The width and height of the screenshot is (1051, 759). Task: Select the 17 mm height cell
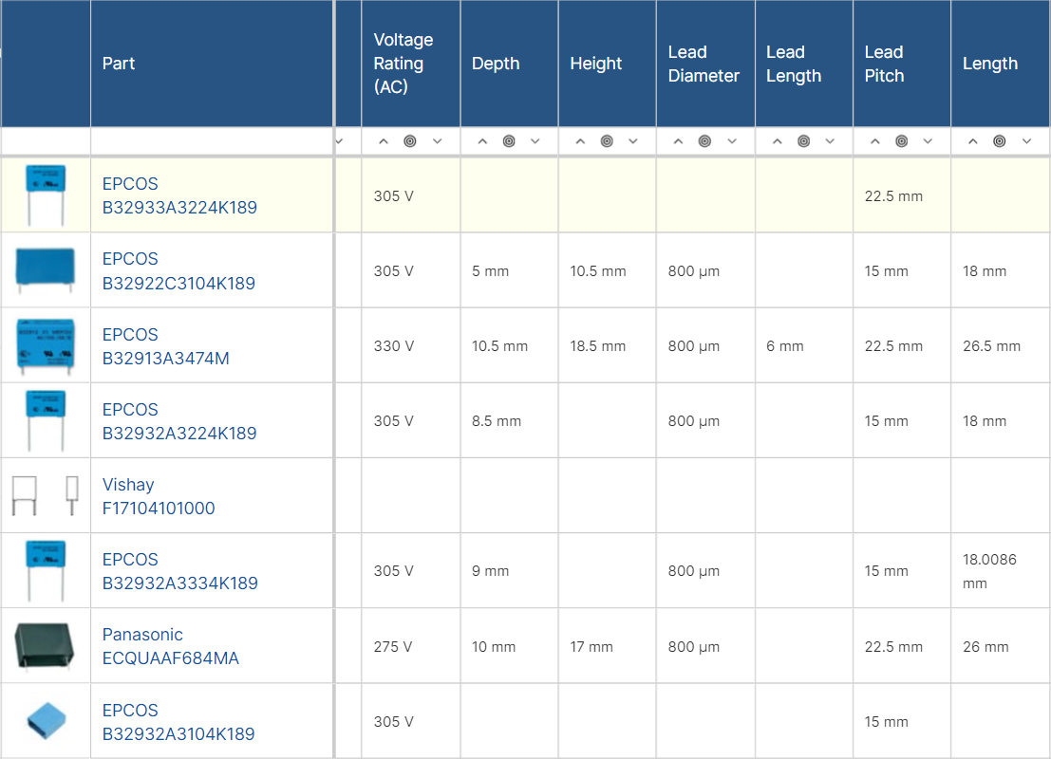coord(608,646)
